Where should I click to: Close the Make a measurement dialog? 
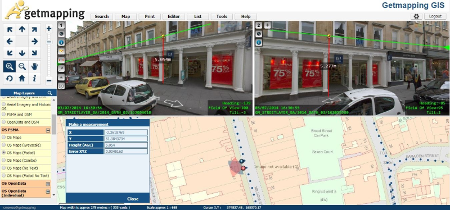click(133, 199)
